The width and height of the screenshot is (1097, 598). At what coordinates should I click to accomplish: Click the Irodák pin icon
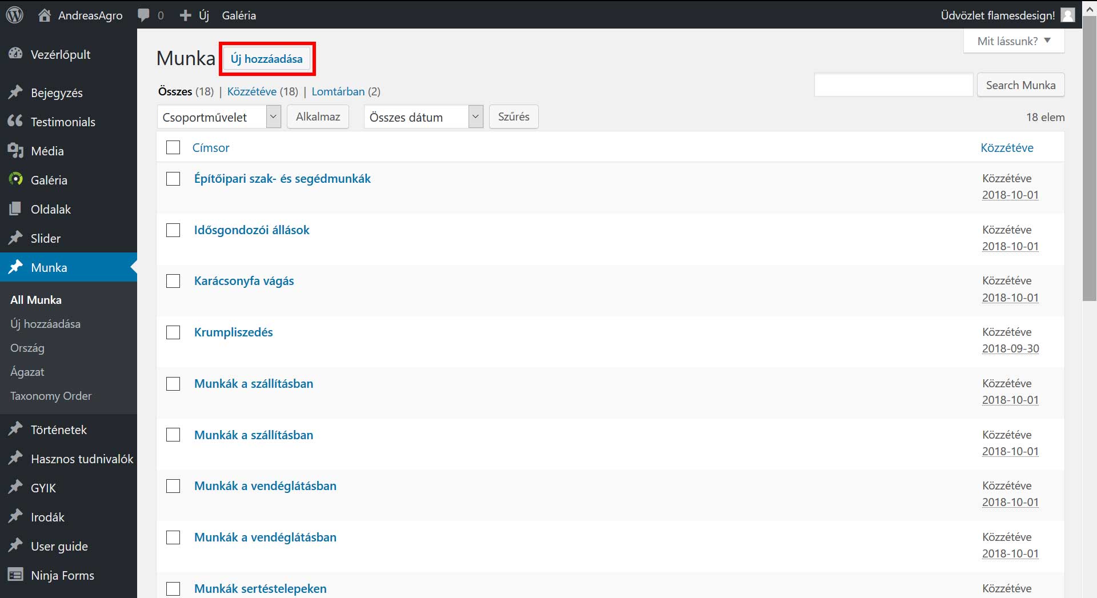[x=15, y=516]
